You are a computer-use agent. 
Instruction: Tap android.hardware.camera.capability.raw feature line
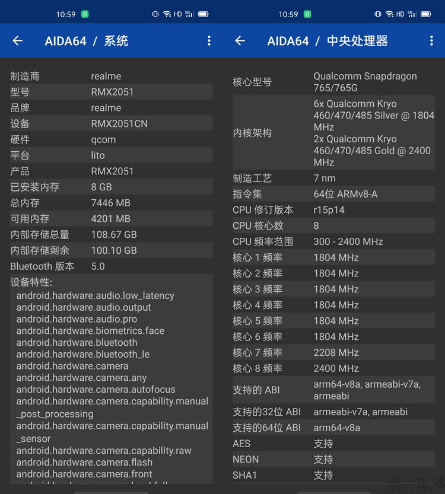(x=104, y=451)
